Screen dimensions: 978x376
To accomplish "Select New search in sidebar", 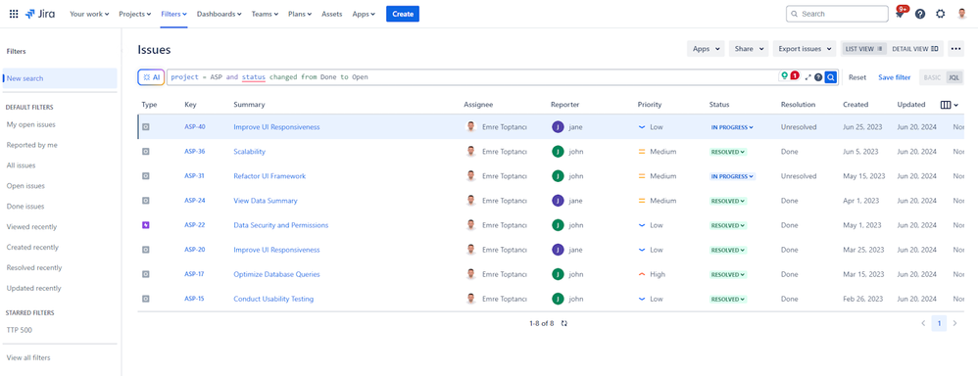I will (x=60, y=78).
